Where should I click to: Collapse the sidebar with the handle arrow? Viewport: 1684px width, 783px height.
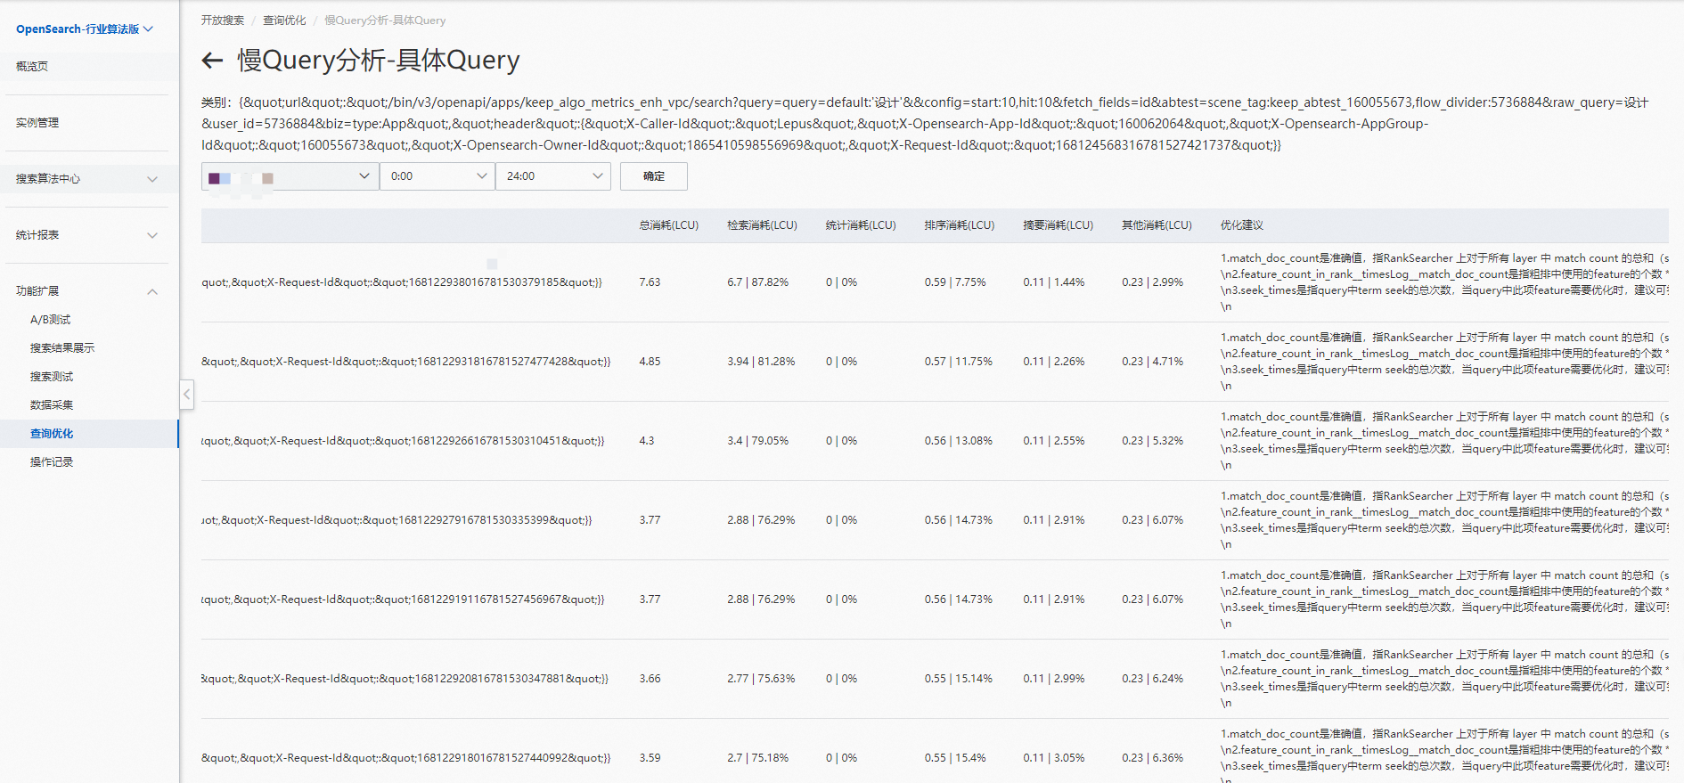187,394
